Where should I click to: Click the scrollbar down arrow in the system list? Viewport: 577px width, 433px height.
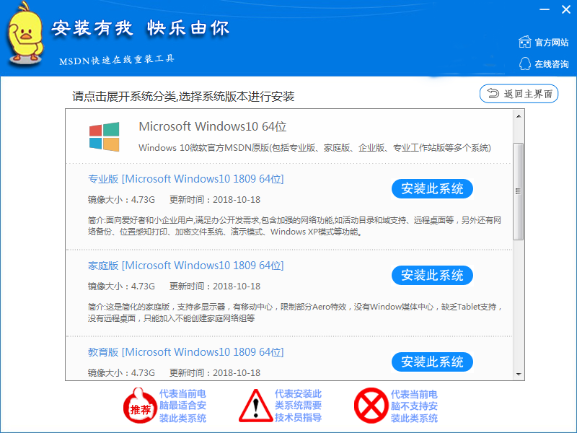[x=519, y=375]
